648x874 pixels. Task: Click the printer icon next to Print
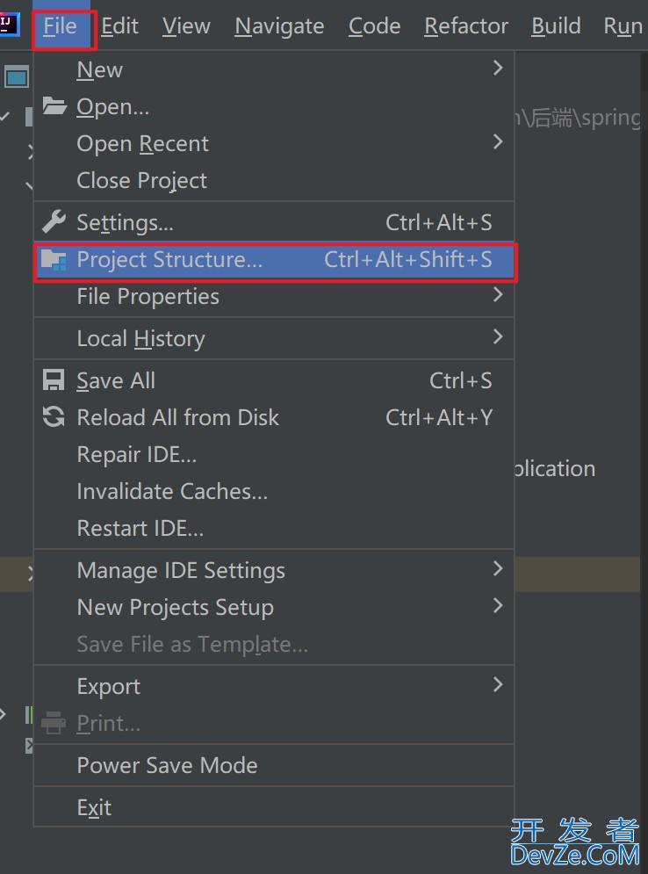click(54, 723)
